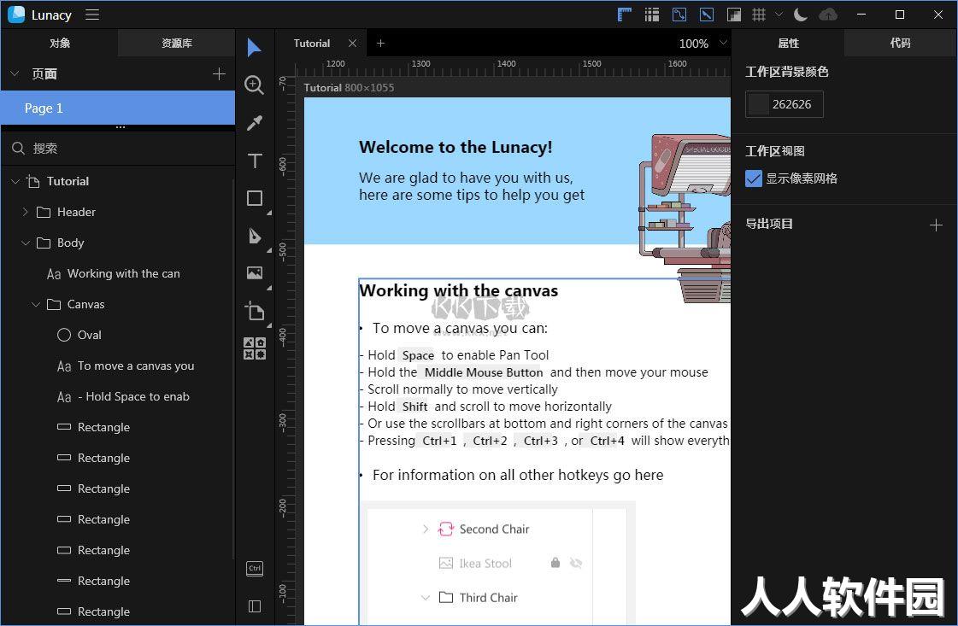Click the Canvas folder icon

click(54, 304)
